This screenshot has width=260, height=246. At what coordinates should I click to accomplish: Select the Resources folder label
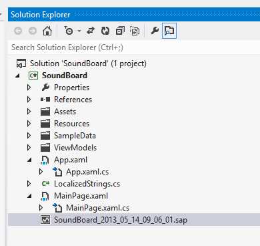coord(71,124)
